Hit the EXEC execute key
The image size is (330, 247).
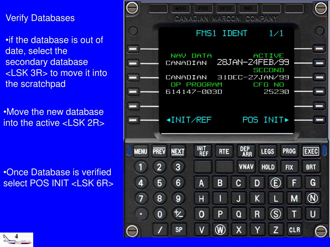tap(311, 151)
